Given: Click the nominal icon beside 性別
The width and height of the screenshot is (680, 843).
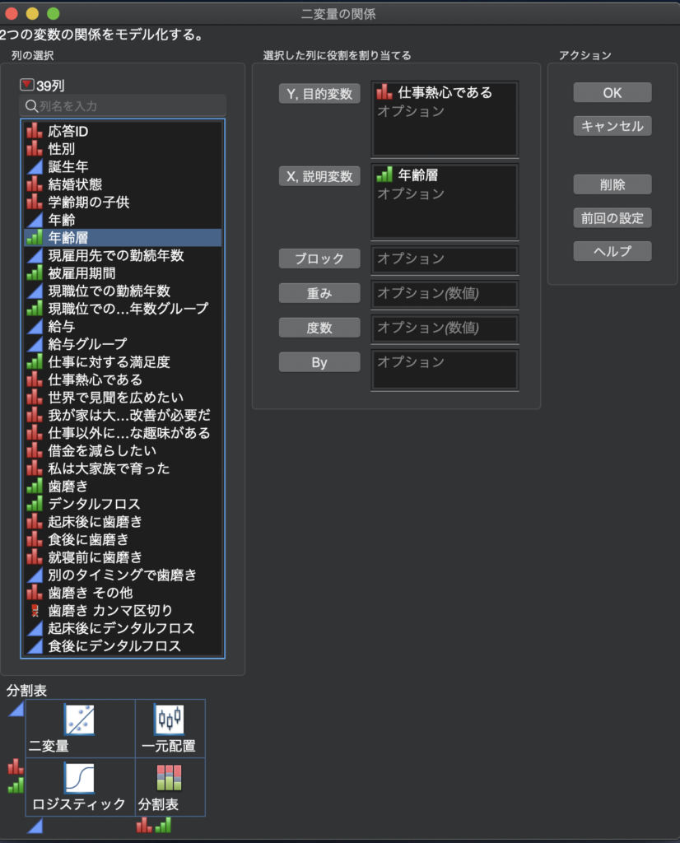Looking at the screenshot, I should coord(35,149).
